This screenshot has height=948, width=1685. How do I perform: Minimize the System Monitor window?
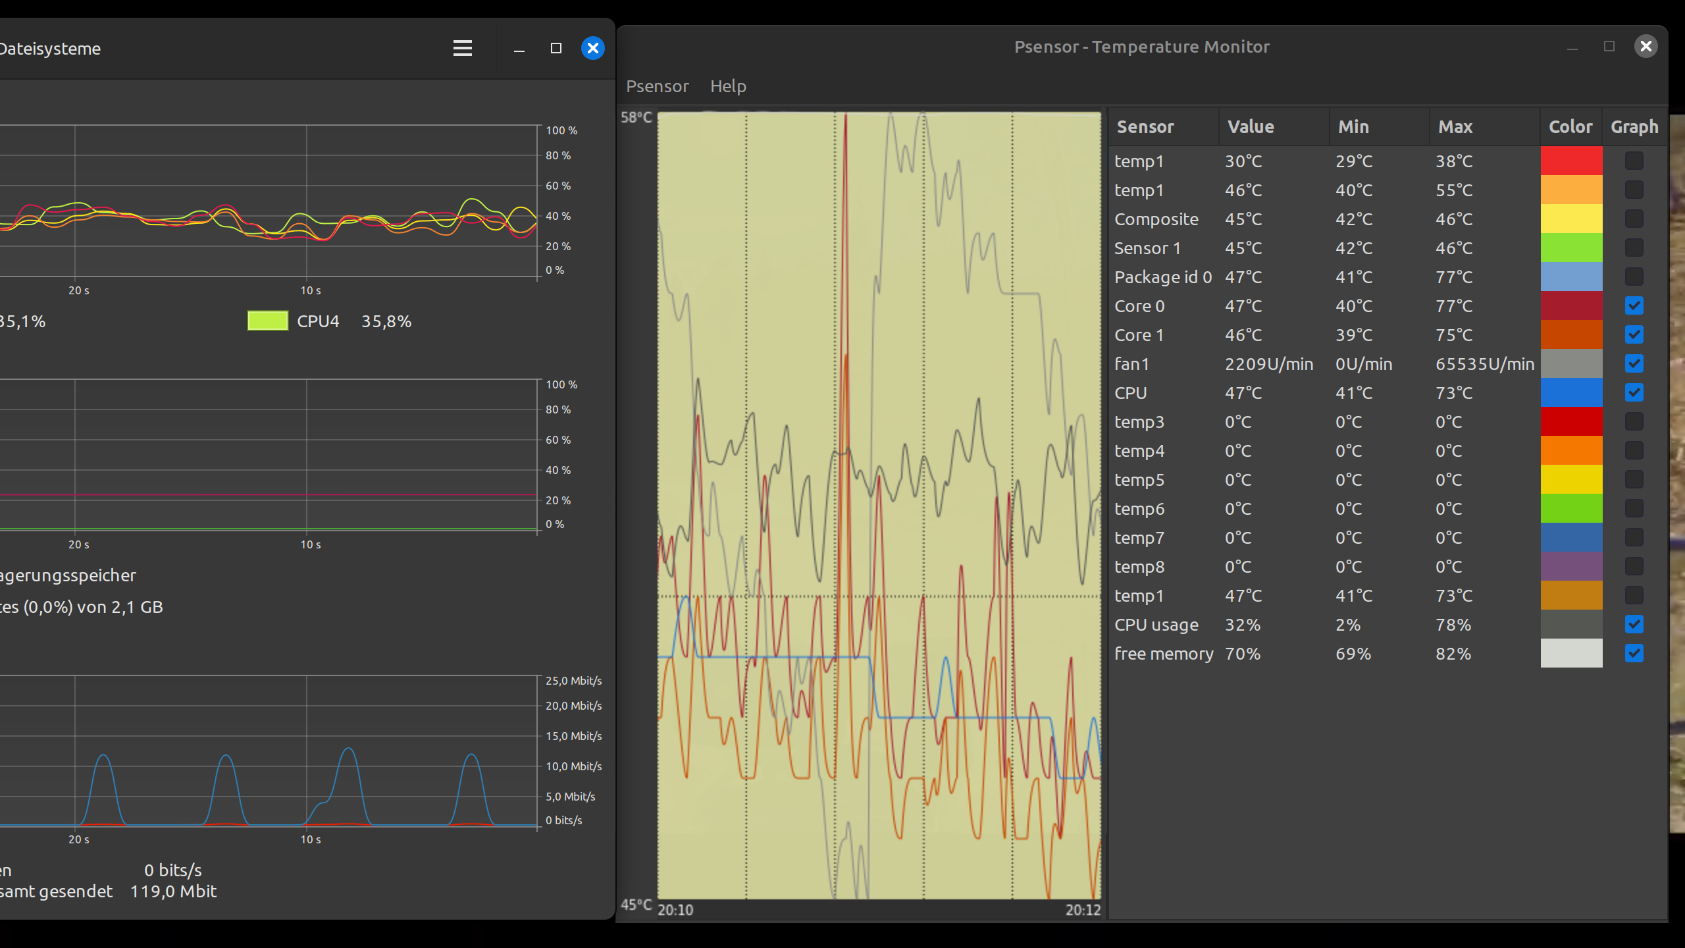coord(519,48)
